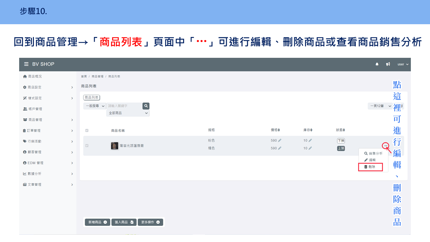430x242 pixels.
Task: Tick the checkbox for the 奢華光誘護唇膏 row
Action: tap(87, 146)
